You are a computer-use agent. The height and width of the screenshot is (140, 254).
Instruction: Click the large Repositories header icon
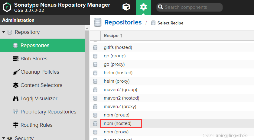click(98, 22)
